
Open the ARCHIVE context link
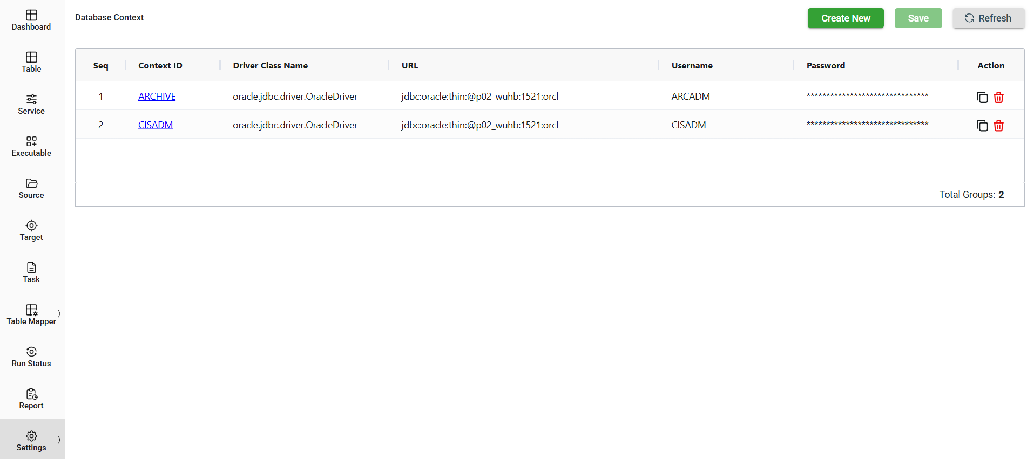[x=157, y=97]
